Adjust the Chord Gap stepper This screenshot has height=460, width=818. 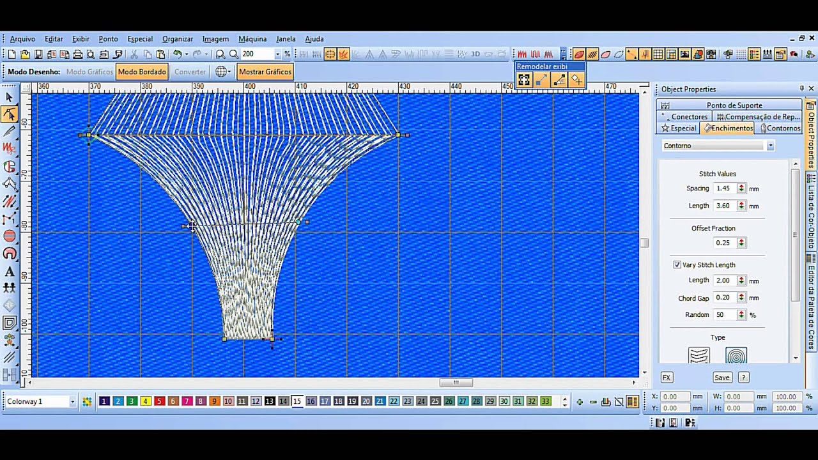click(741, 298)
